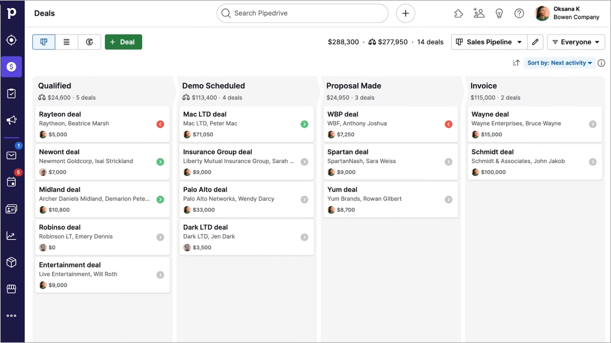611x343 pixels.
Task: Open Wayne deal activity arrow
Action: pyautogui.click(x=593, y=124)
